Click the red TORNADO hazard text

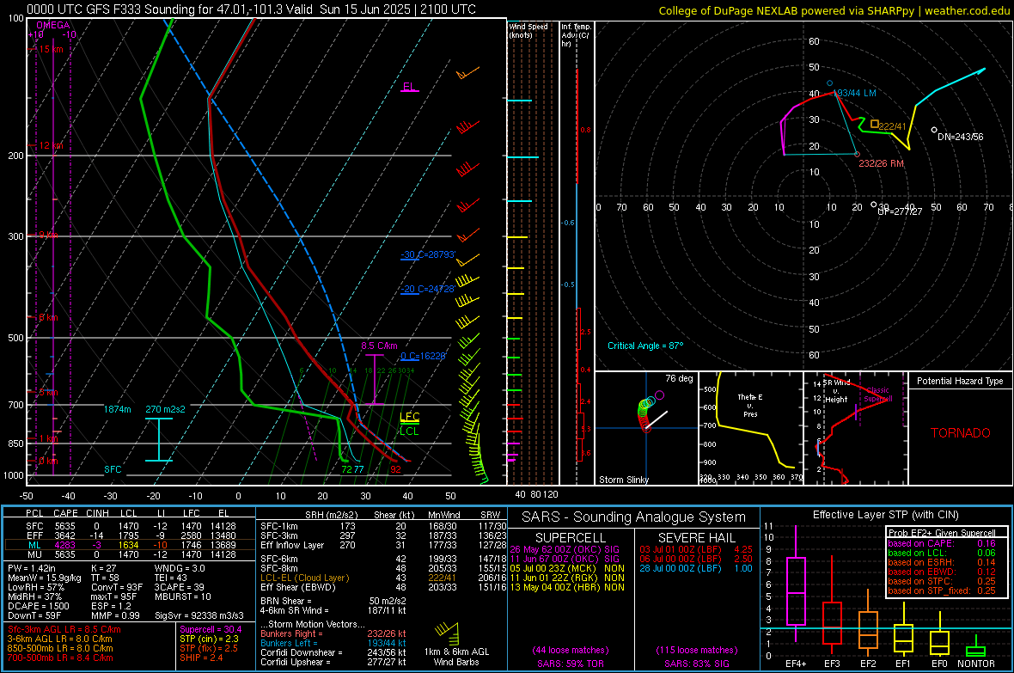(x=961, y=433)
